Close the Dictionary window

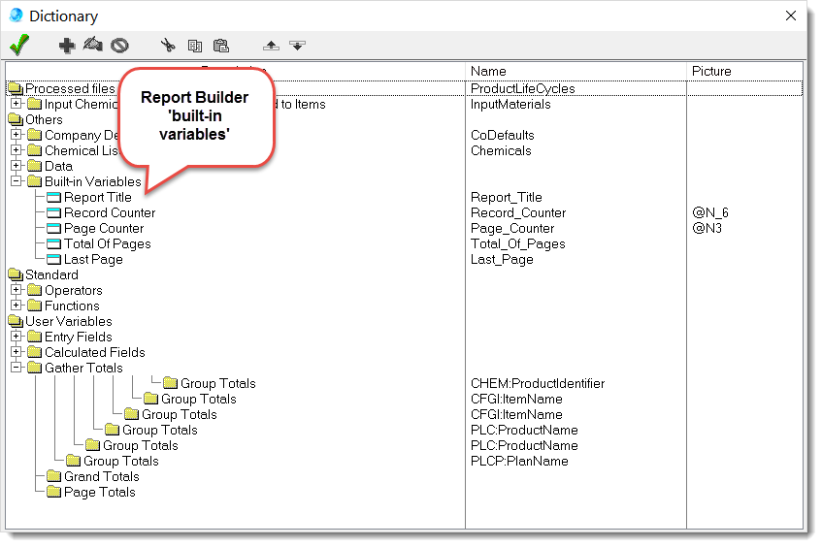pyautogui.click(x=791, y=16)
